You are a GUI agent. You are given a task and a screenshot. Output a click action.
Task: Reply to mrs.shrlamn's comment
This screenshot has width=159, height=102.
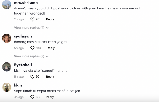(x=50, y=19)
